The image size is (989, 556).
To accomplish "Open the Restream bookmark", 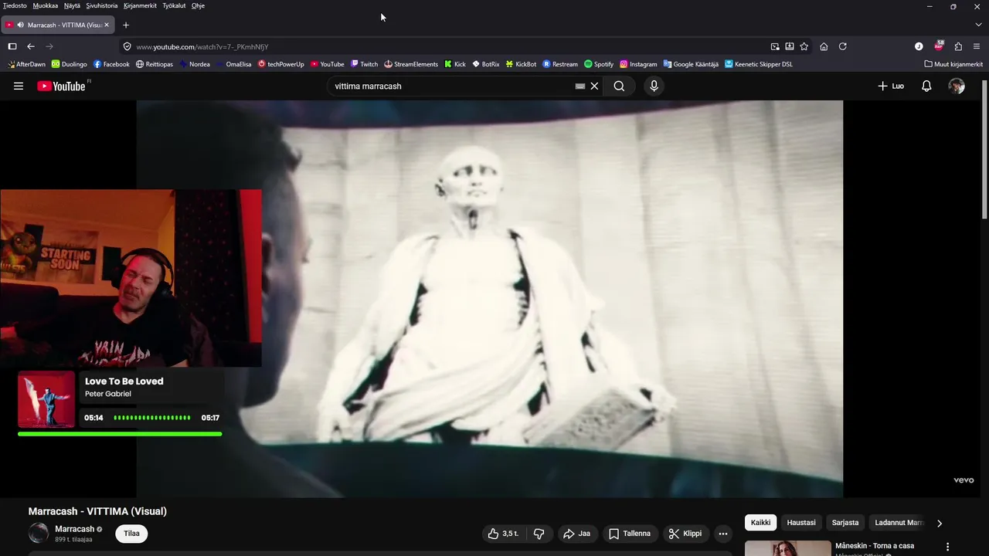I will coord(560,64).
